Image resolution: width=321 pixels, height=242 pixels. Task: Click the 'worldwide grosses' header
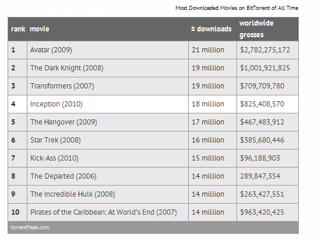click(256, 29)
